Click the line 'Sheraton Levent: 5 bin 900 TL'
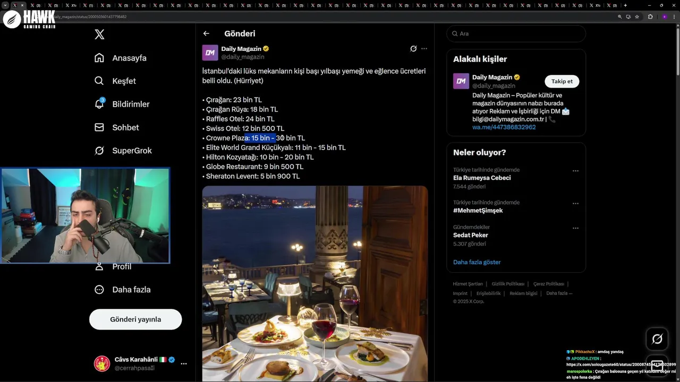 pyautogui.click(x=251, y=176)
